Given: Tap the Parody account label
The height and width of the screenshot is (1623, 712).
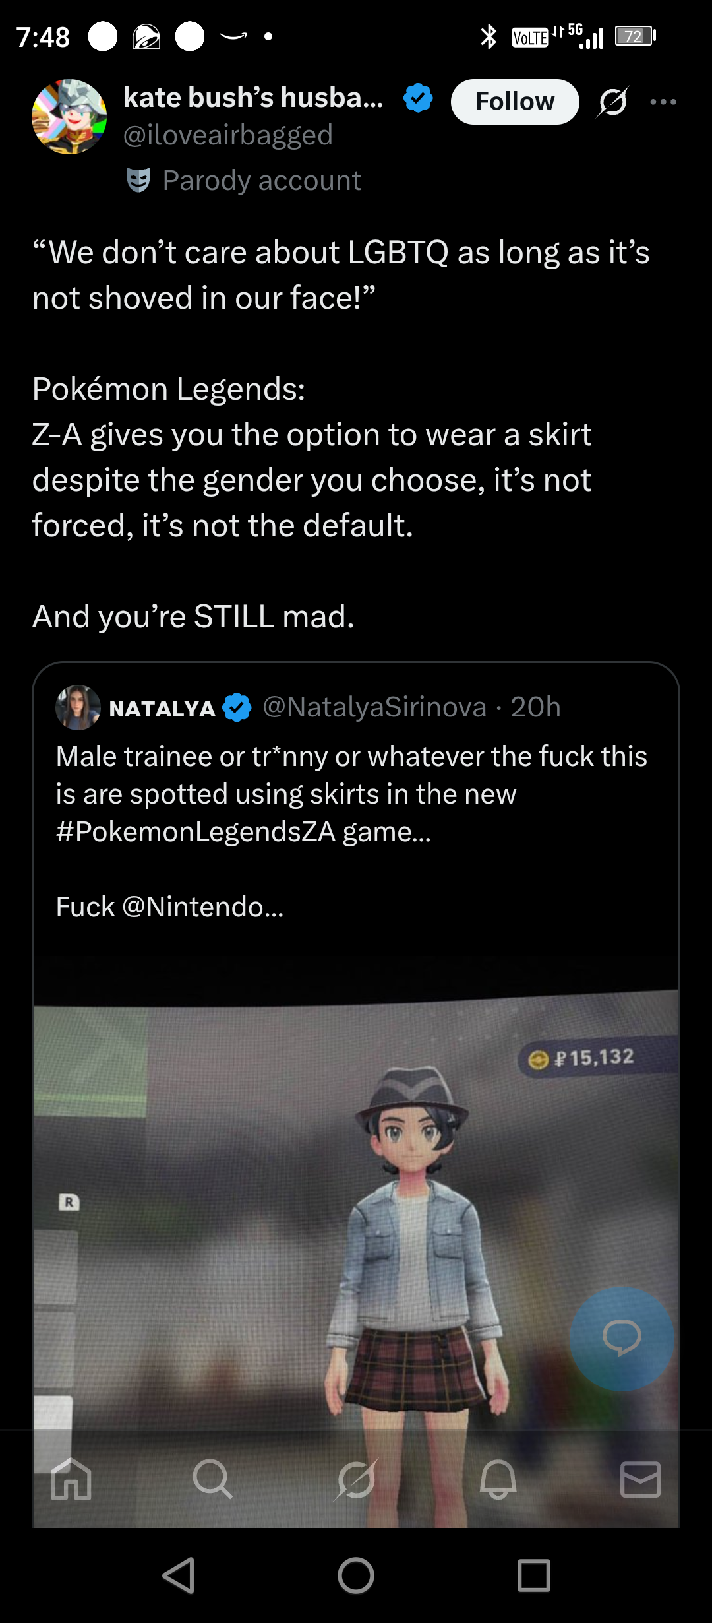Looking at the screenshot, I should pyautogui.click(x=261, y=180).
